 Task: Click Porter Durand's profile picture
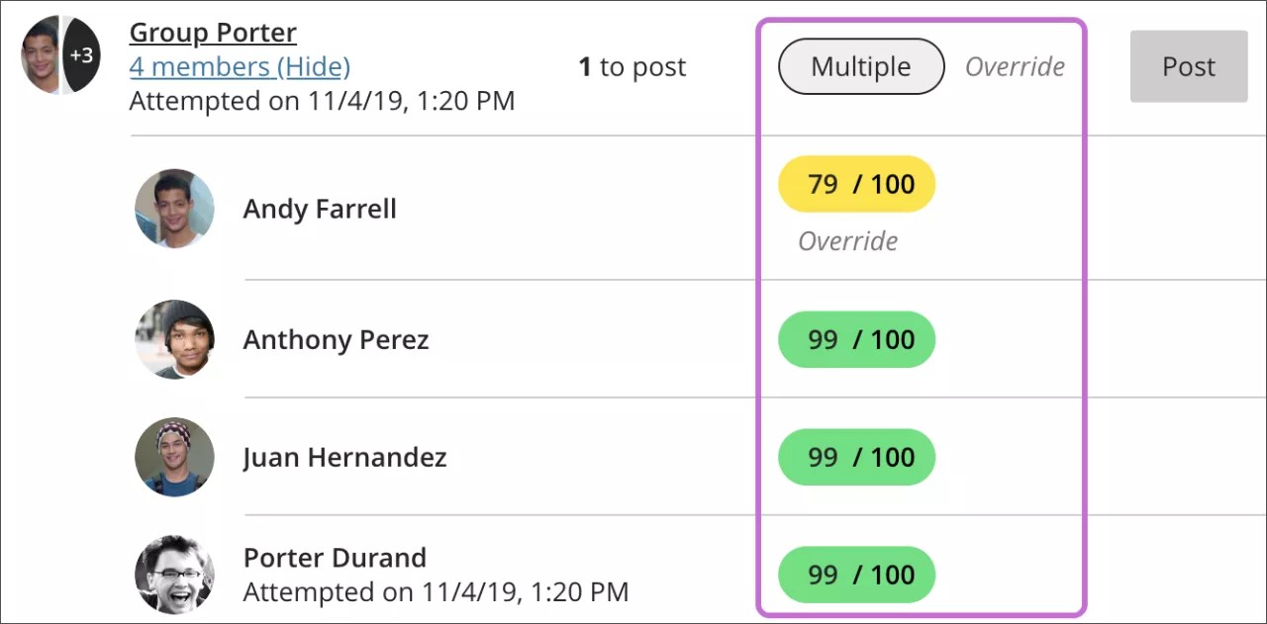coord(174,575)
